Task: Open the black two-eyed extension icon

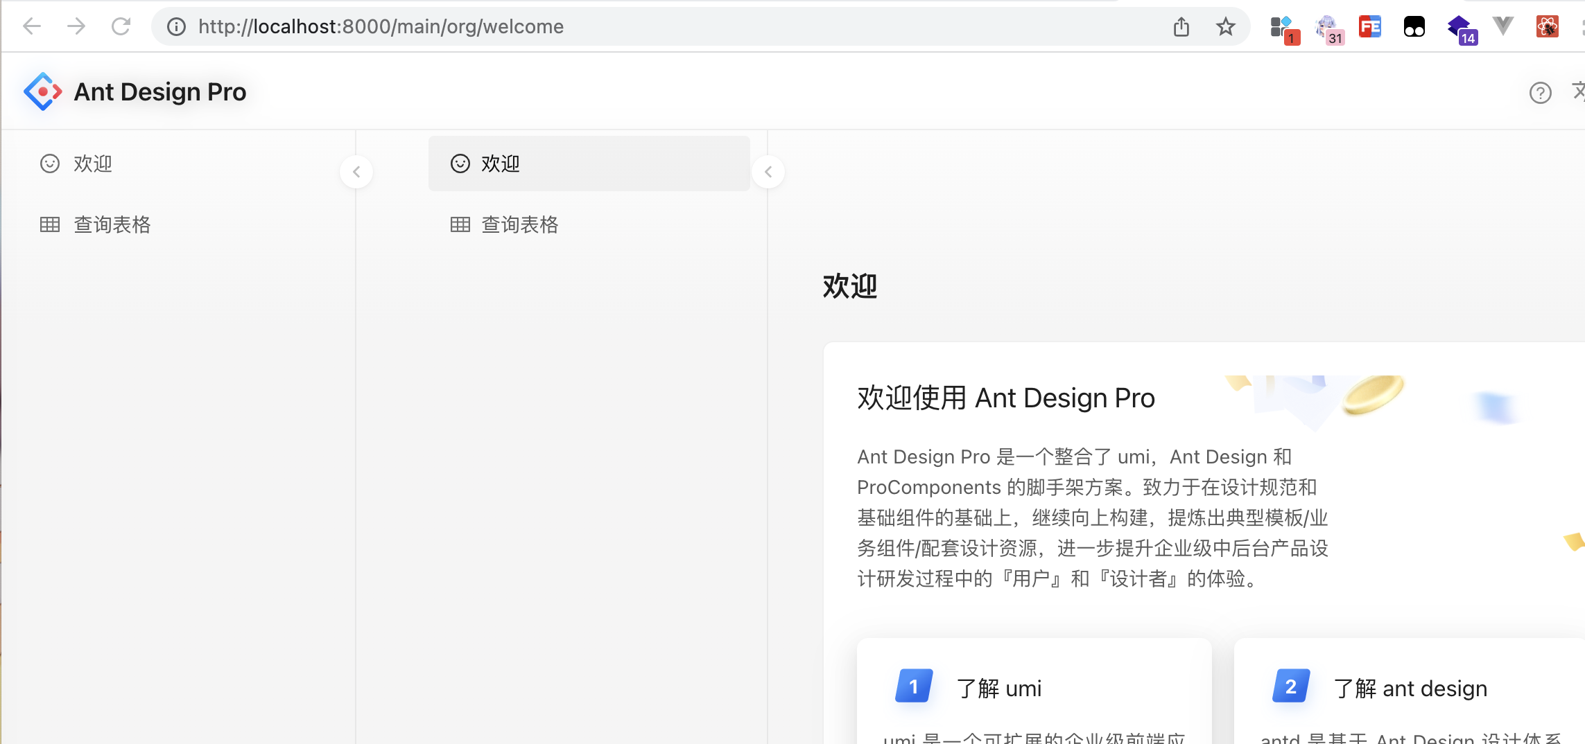Action: coord(1414,26)
